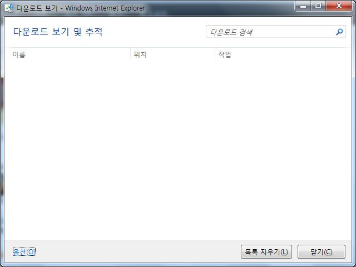Close window with the red X button
The width and height of the screenshot is (356, 267).
(339, 6)
